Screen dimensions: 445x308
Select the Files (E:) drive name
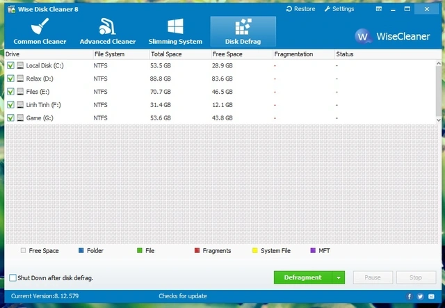pyautogui.click(x=38, y=92)
